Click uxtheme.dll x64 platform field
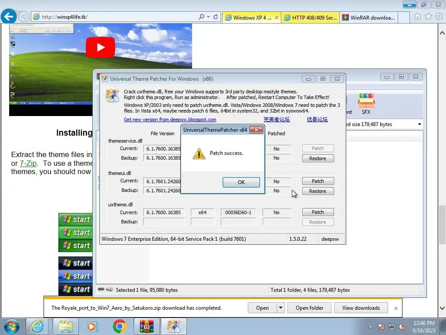Screen dimensions: 446x335 202,212
